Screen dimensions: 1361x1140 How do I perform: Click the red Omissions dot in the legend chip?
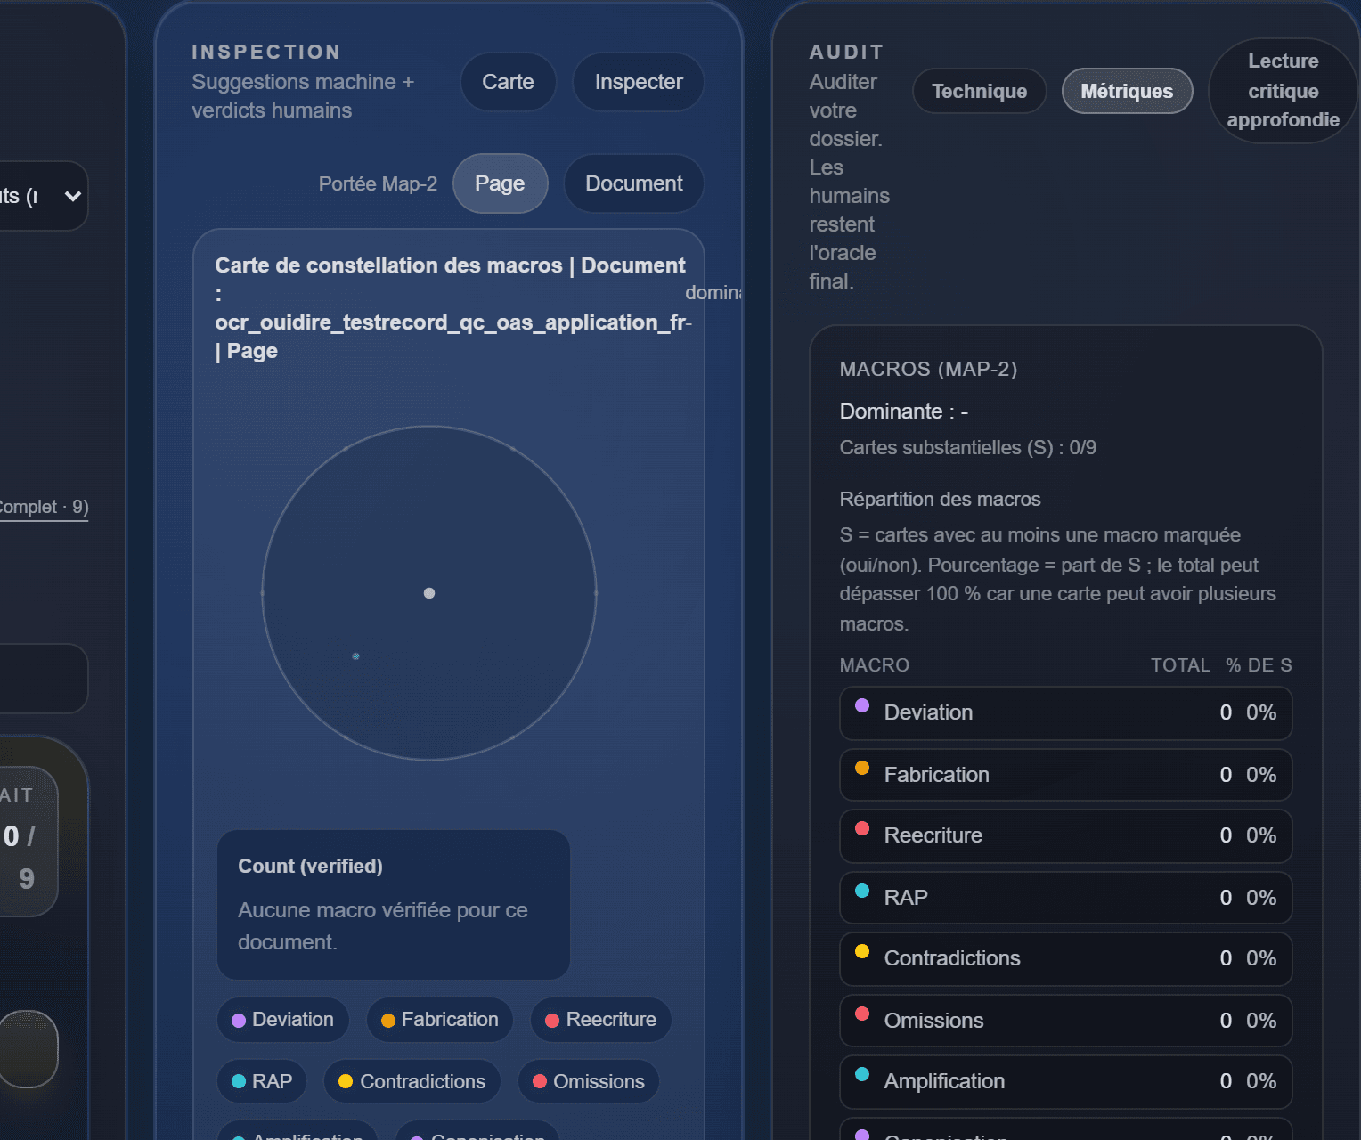click(x=540, y=1081)
